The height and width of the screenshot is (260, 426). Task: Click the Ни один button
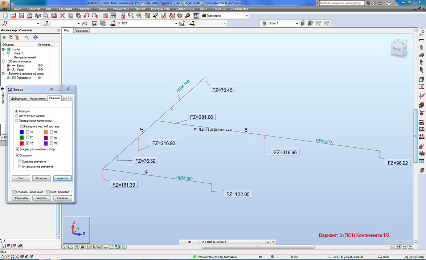tap(42, 178)
